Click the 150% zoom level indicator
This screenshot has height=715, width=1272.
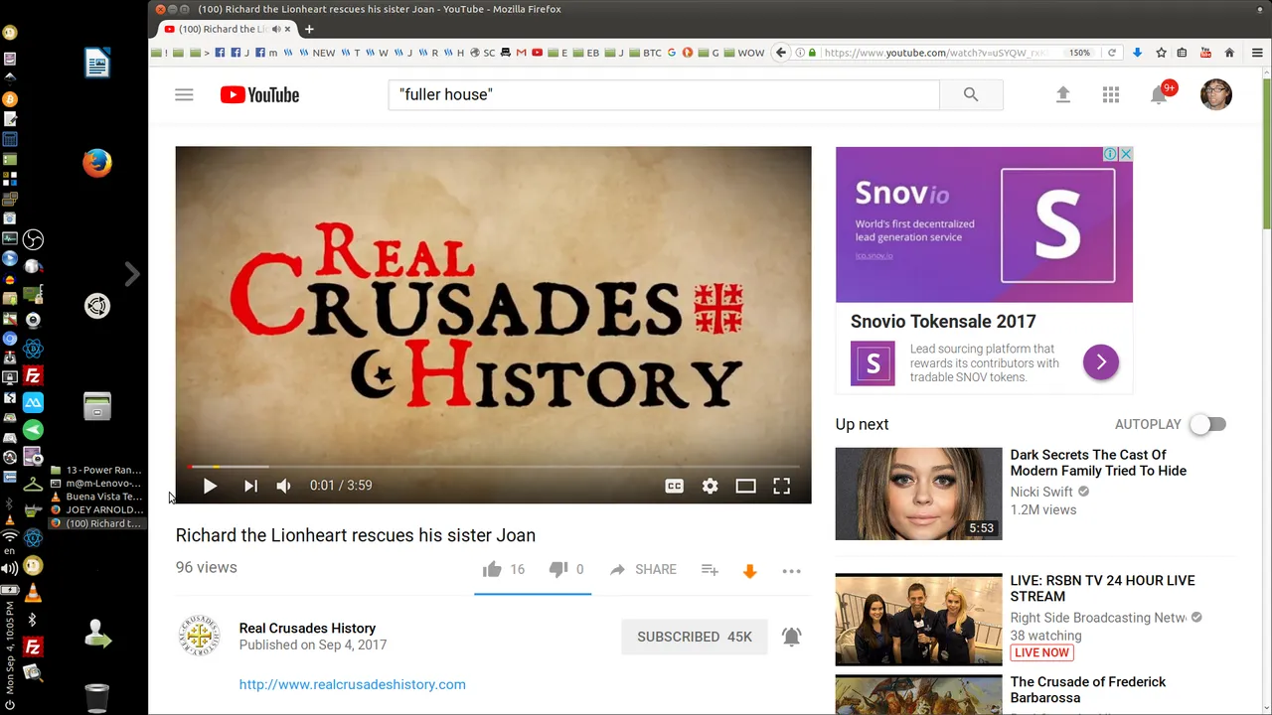click(x=1079, y=53)
